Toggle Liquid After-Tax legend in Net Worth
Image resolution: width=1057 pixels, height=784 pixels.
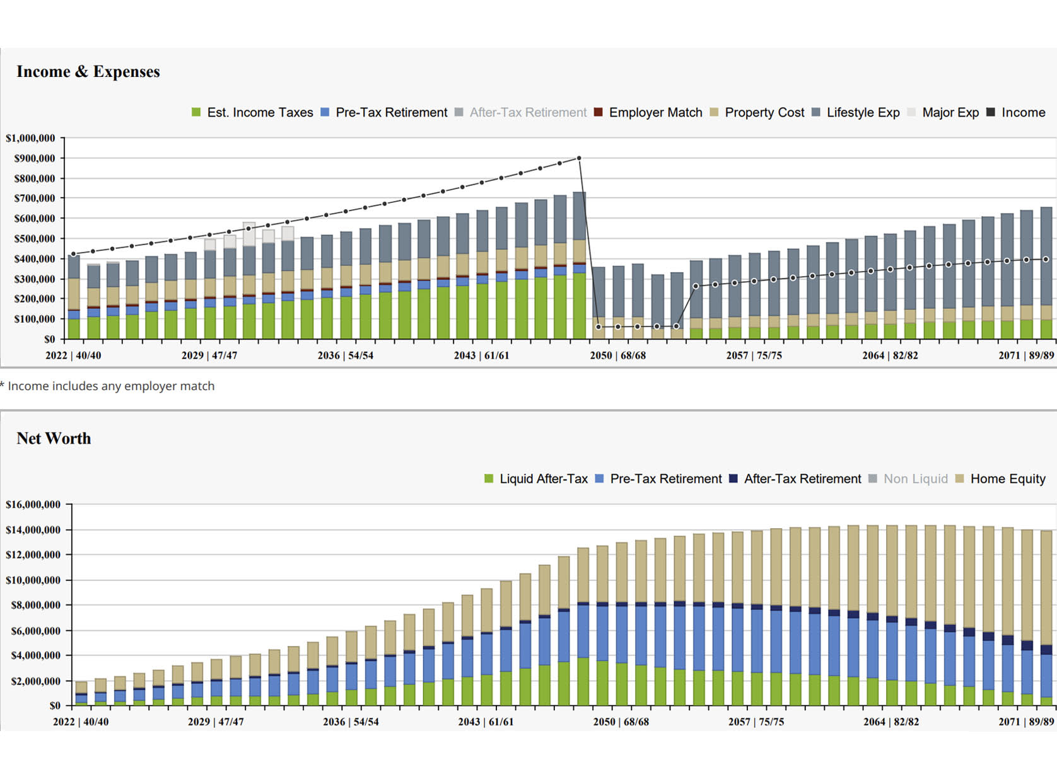point(536,479)
